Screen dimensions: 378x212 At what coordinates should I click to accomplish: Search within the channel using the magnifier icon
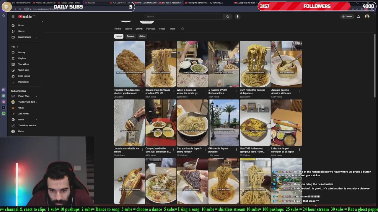(182, 29)
